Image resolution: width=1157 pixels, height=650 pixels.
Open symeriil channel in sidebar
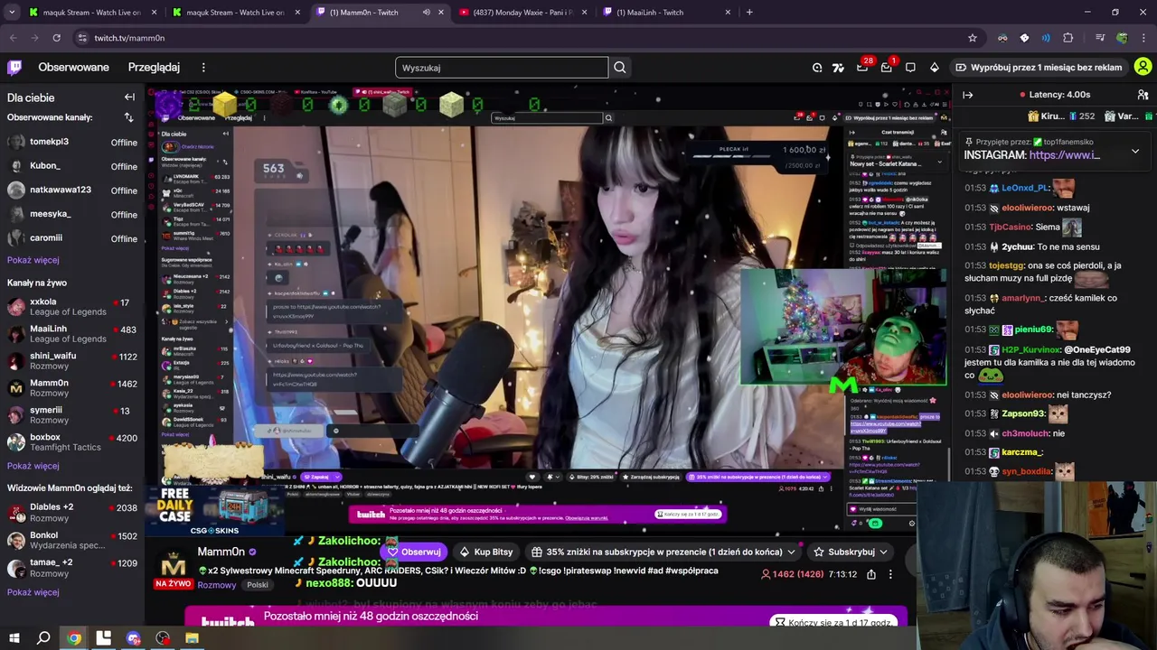click(x=72, y=415)
